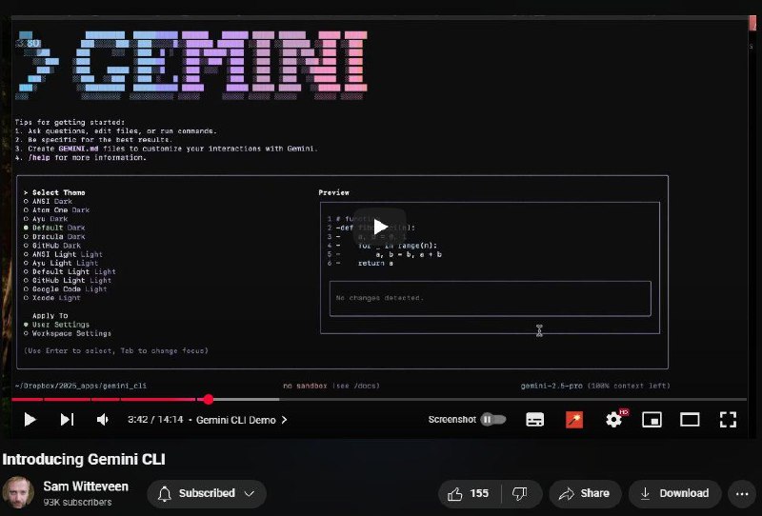This screenshot has width=762, height=516.
Task: Select the Default Light theme option
Action: pos(70,271)
